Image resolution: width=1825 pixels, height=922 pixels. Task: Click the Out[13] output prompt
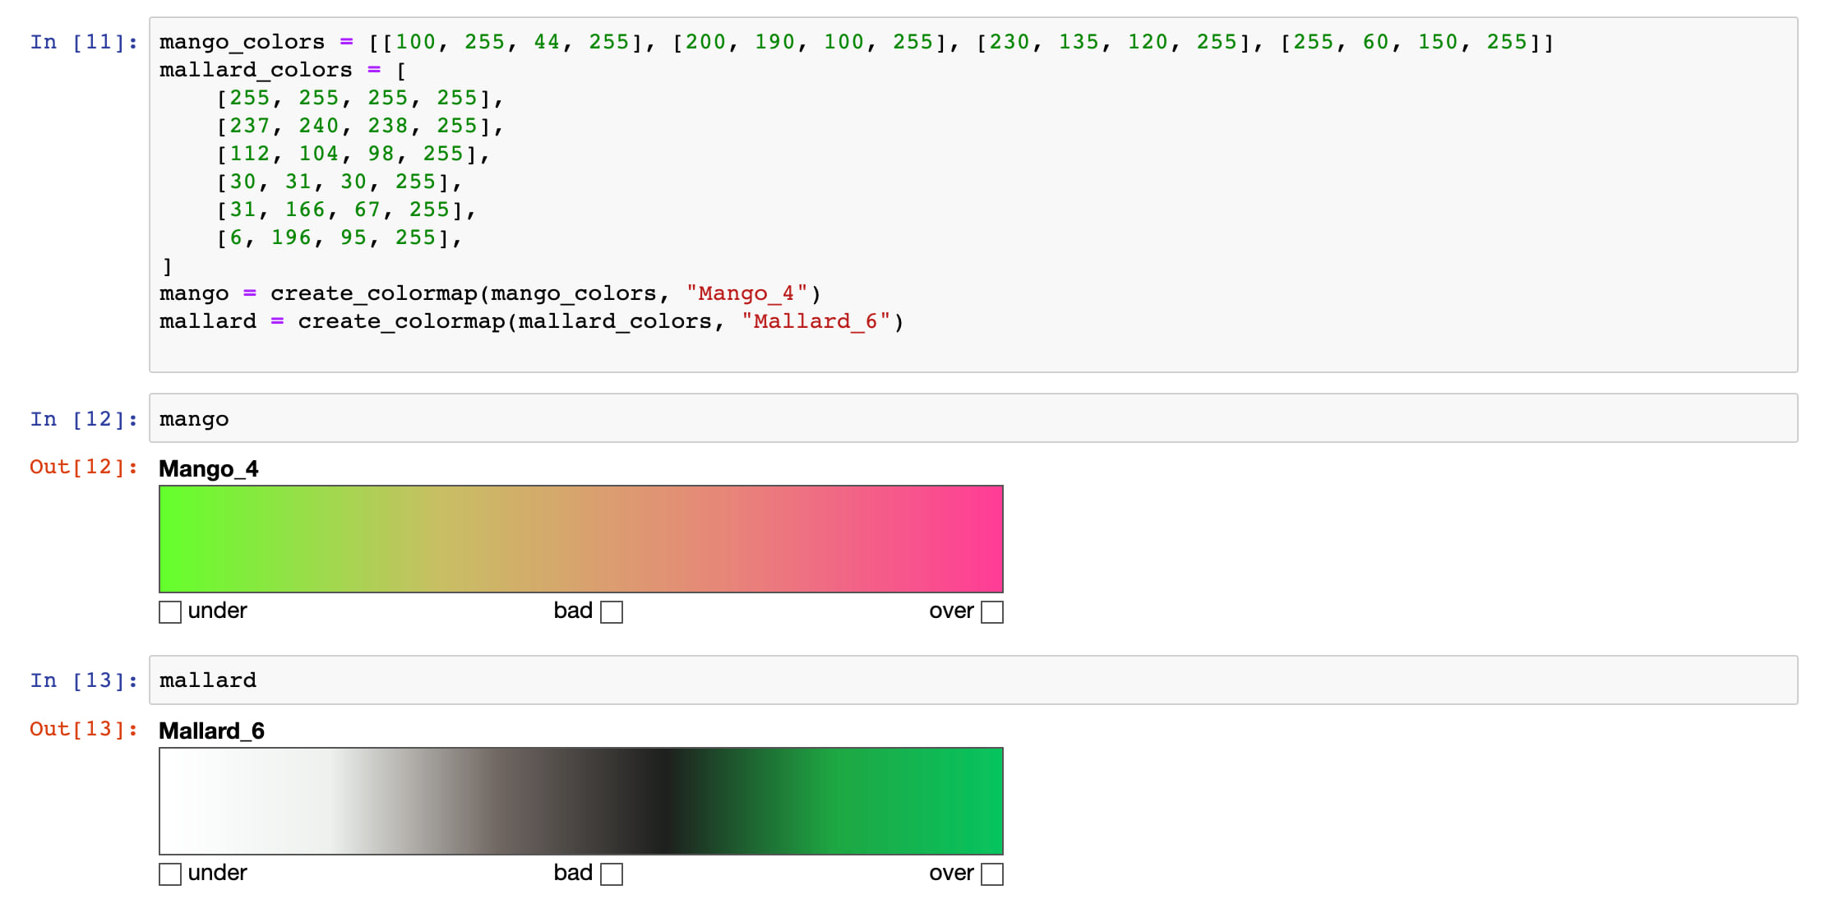click(84, 729)
